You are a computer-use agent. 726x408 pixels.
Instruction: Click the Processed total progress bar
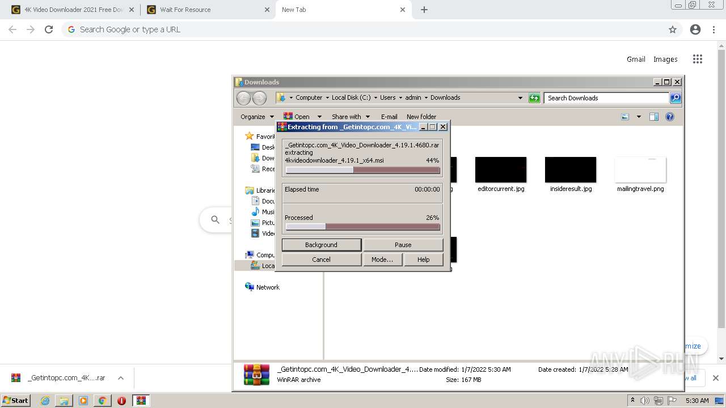pos(363,227)
